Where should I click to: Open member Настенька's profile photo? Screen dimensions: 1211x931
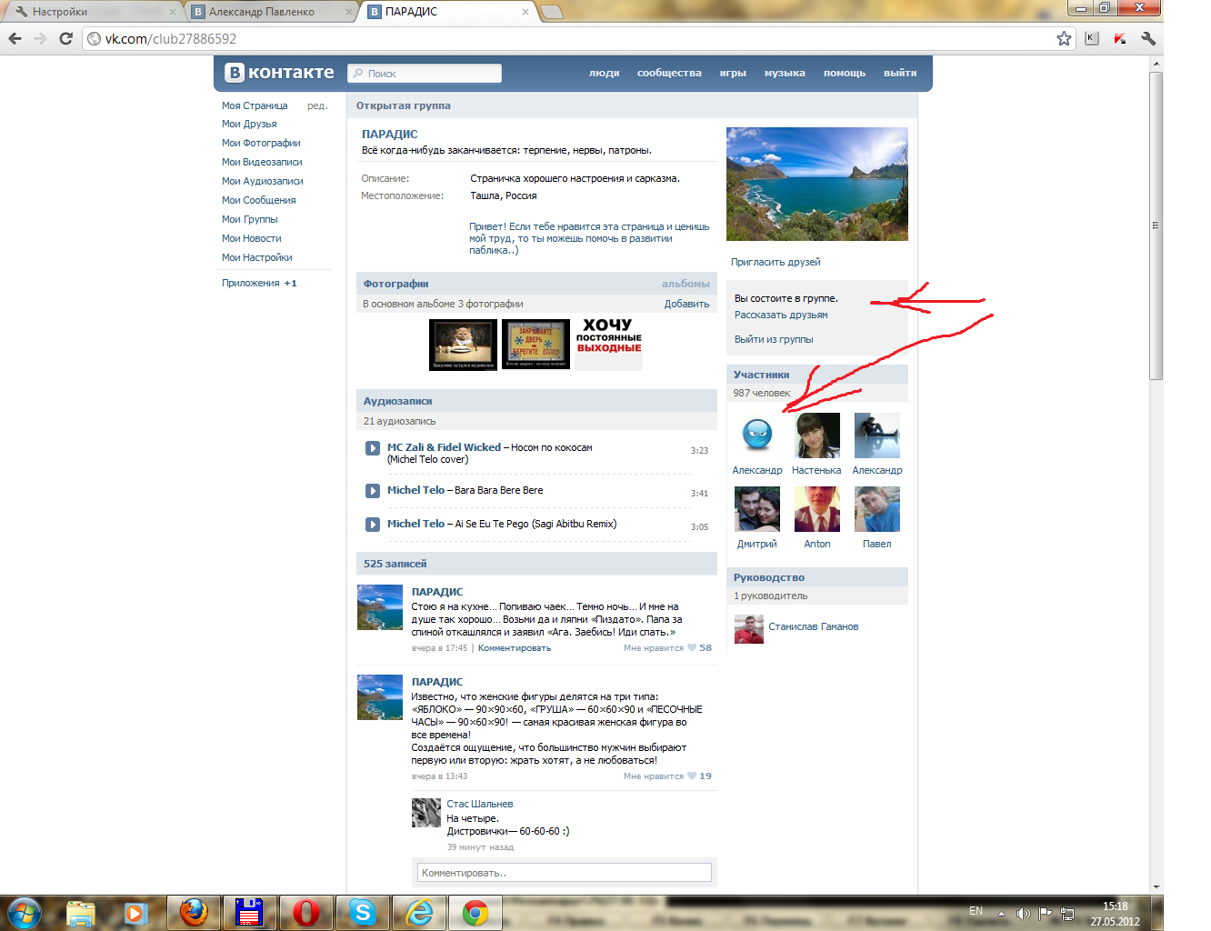[817, 435]
